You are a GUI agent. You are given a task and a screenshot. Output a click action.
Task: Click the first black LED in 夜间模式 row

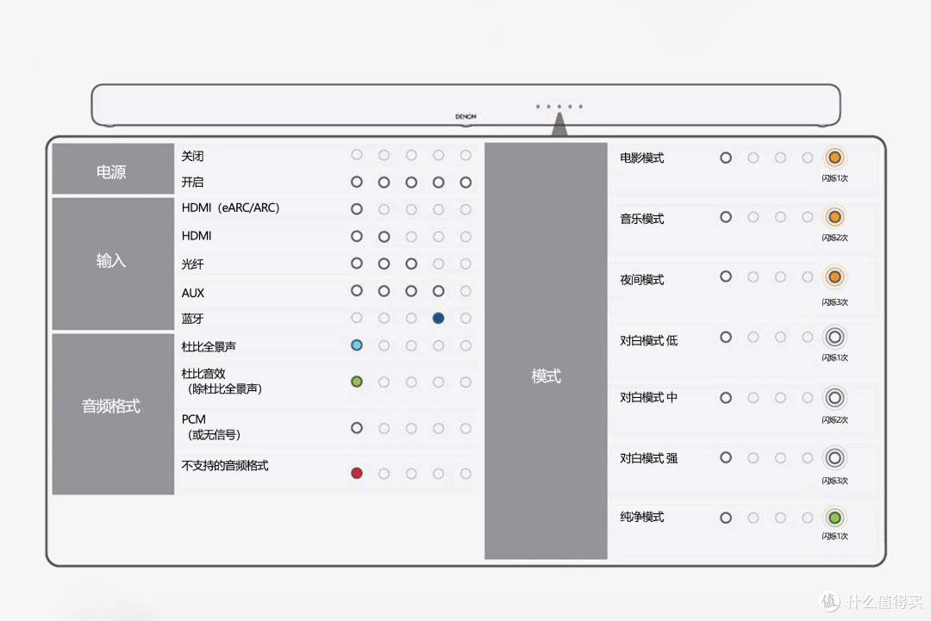(x=726, y=276)
